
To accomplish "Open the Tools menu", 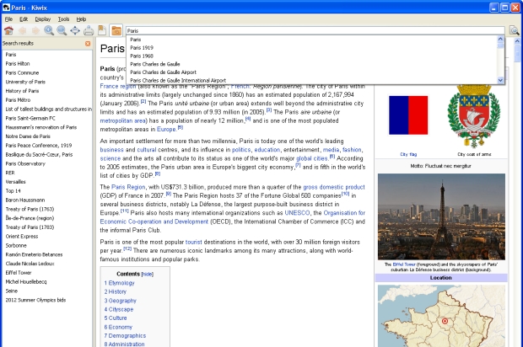I will 63,19.
